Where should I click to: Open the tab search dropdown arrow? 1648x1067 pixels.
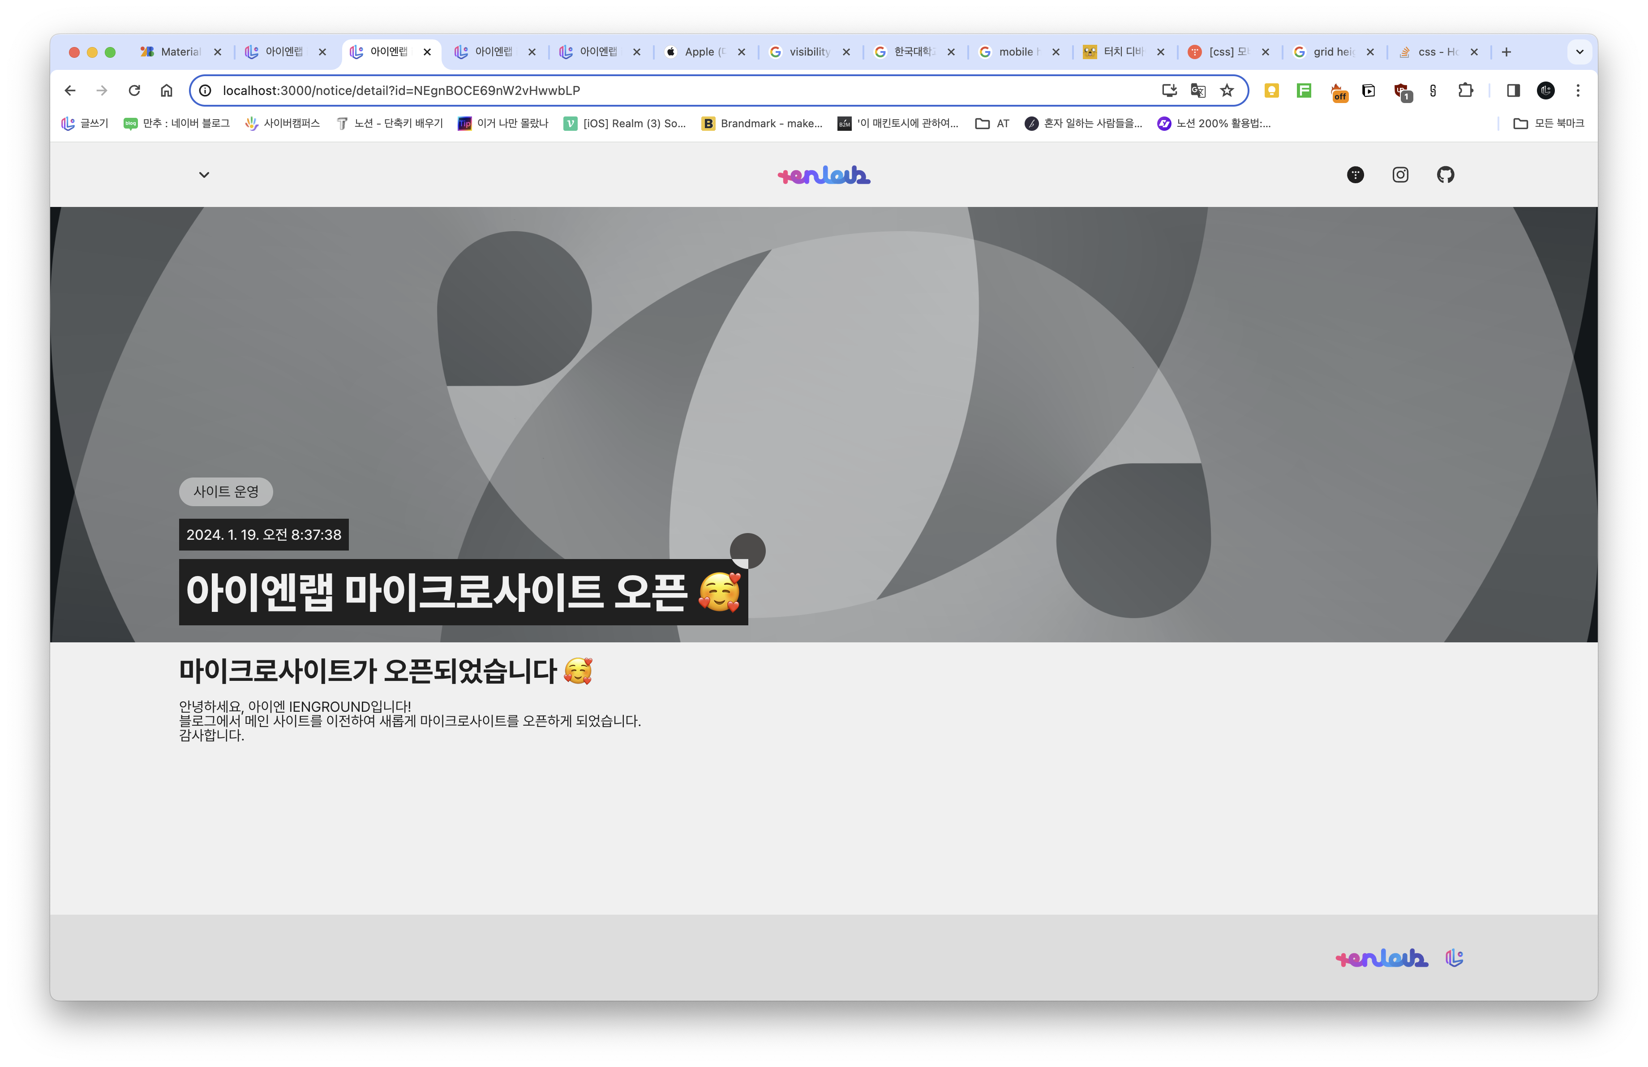pyautogui.click(x=1579, y=52)
